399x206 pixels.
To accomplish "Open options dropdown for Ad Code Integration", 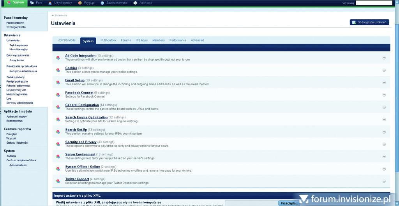I will click(x=384, y=58).
